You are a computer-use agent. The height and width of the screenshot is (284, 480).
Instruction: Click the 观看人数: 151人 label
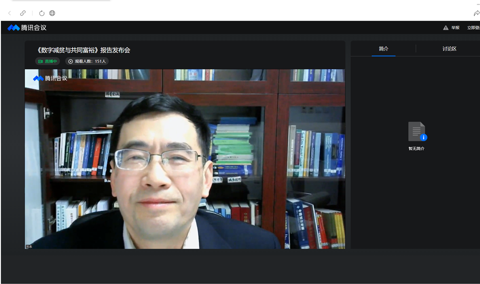tap(90, 61)
